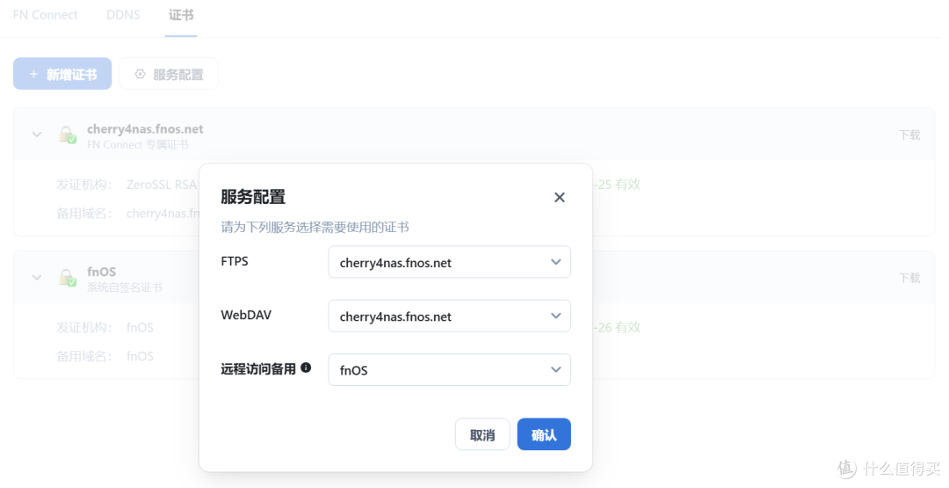Click the ZeroSSL RSA issuer text
The height and width of the screenshot is (488, 949).
[162, 185]
